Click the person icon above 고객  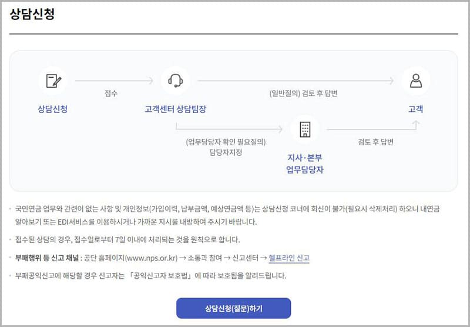coord(416,81)
